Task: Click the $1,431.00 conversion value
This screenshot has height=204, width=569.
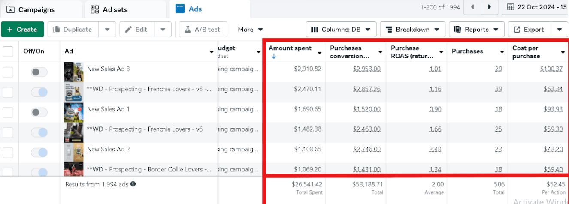Action: 367,169
